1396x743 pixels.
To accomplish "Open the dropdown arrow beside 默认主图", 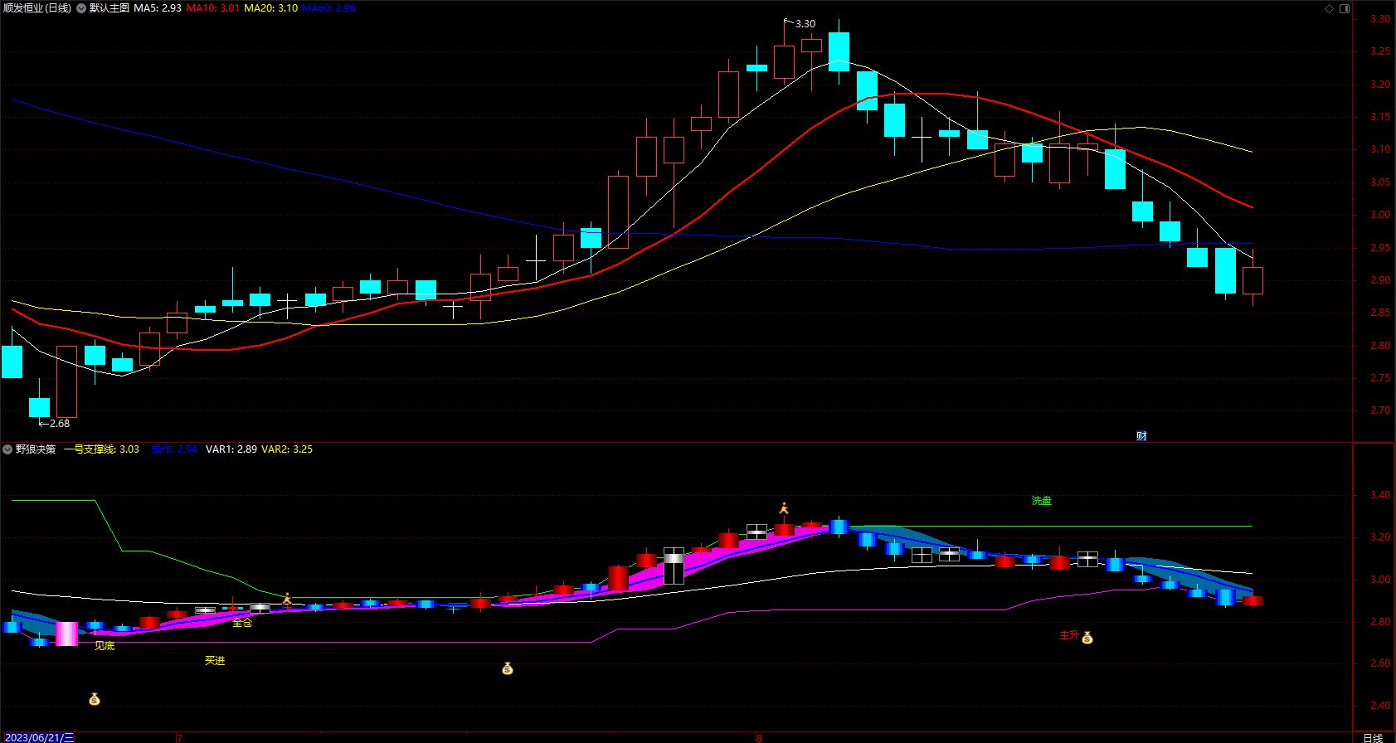I will pyautogui.click(x=81, y=8).
